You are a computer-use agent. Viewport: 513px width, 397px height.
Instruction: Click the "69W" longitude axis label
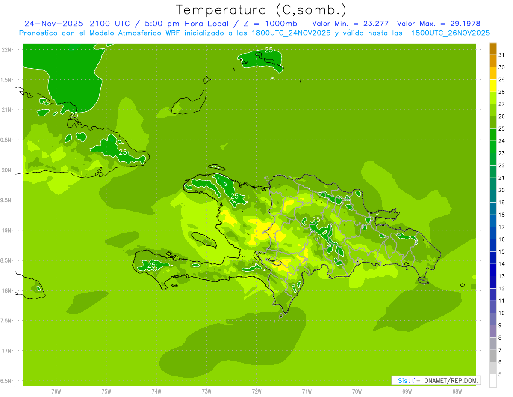(x=407, y=391)
